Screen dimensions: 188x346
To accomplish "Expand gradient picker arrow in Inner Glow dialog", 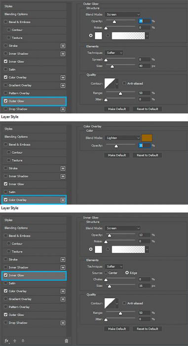I will [x=147, y=249].
